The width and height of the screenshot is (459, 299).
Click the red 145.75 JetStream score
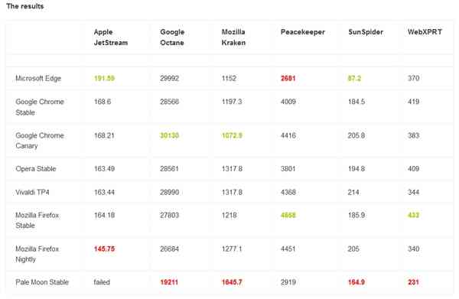(x=104, y=249)
